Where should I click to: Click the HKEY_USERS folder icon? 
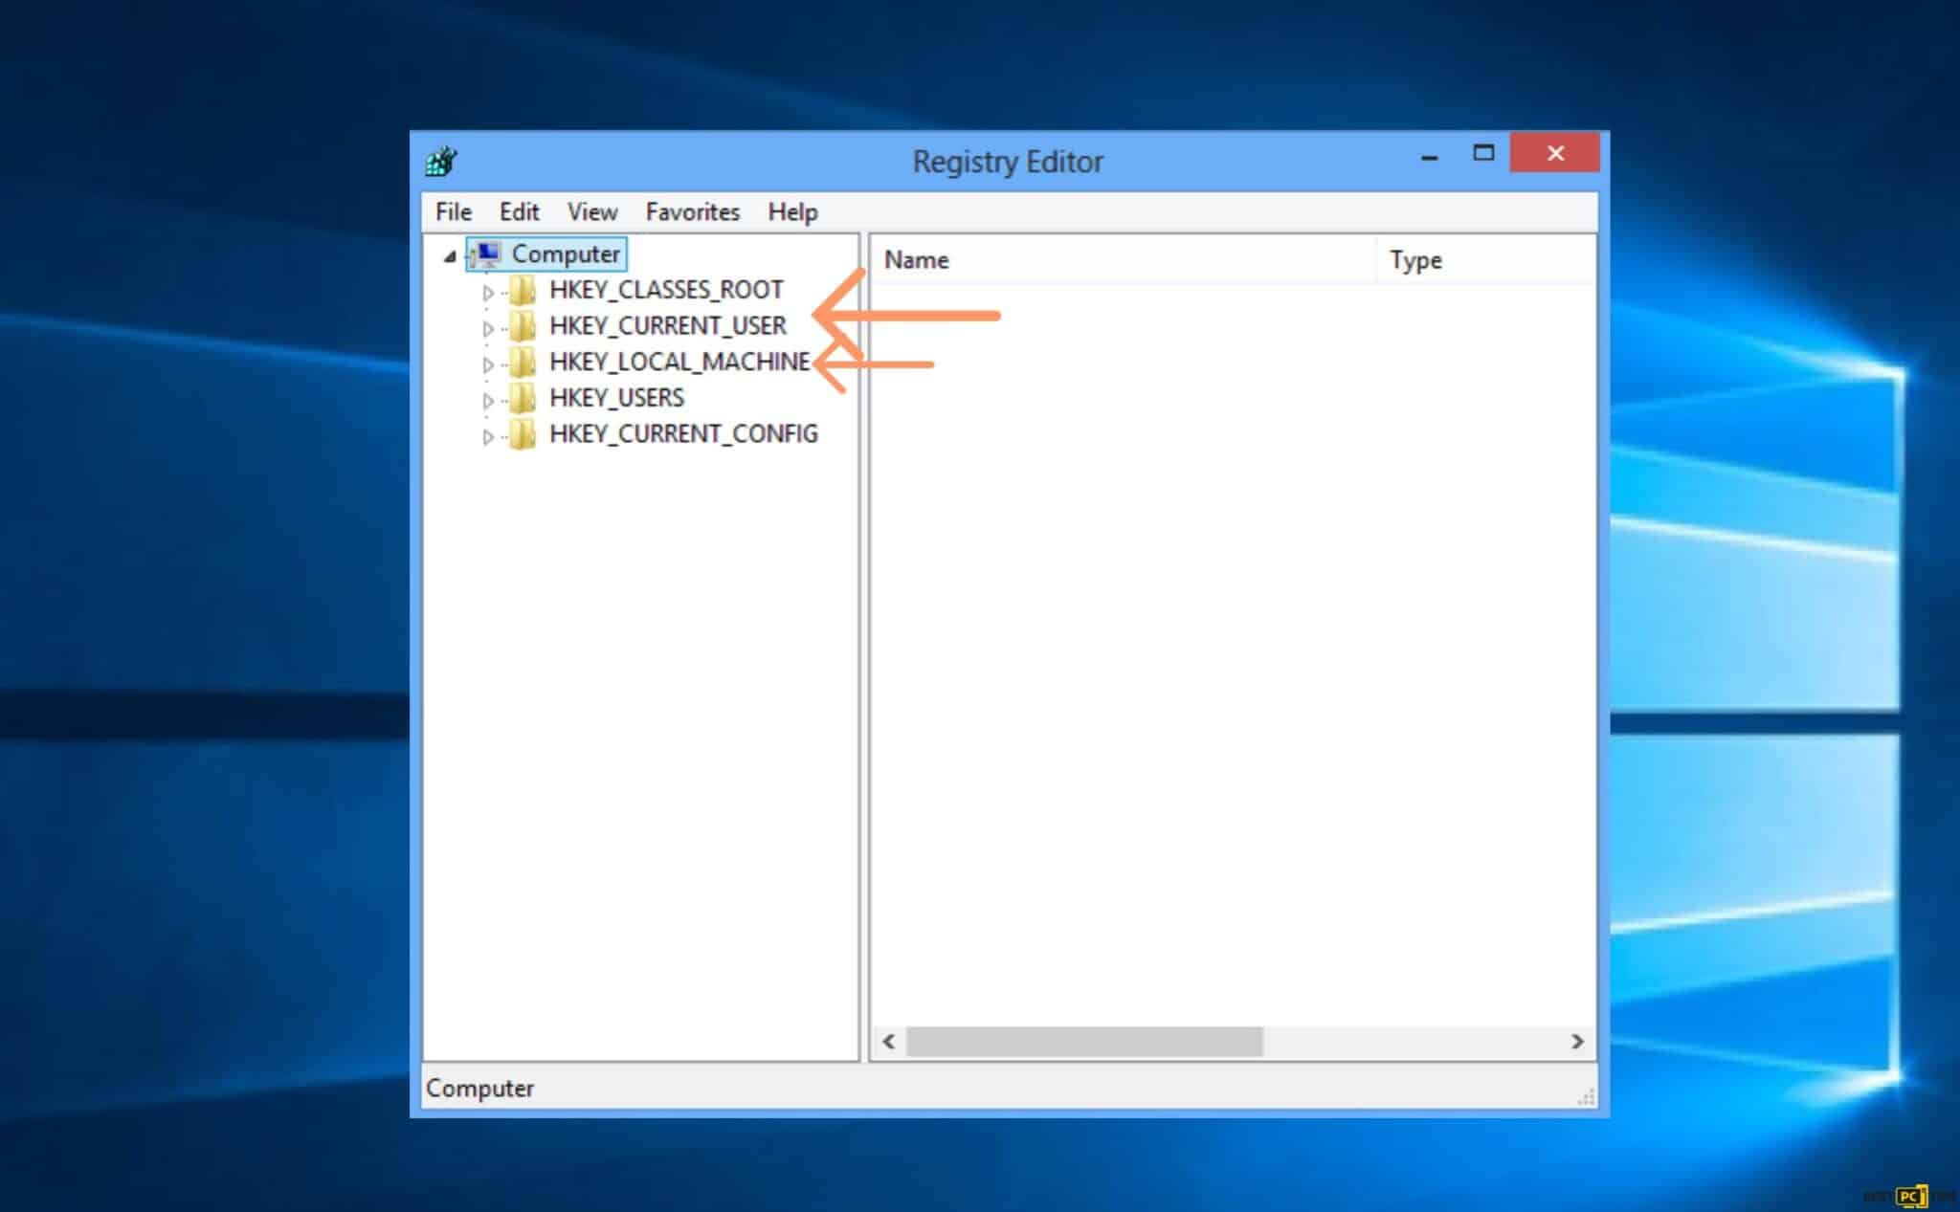point(523,398)
